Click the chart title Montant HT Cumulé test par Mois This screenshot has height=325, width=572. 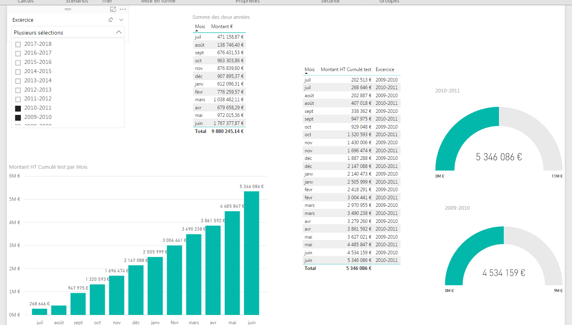48,167
